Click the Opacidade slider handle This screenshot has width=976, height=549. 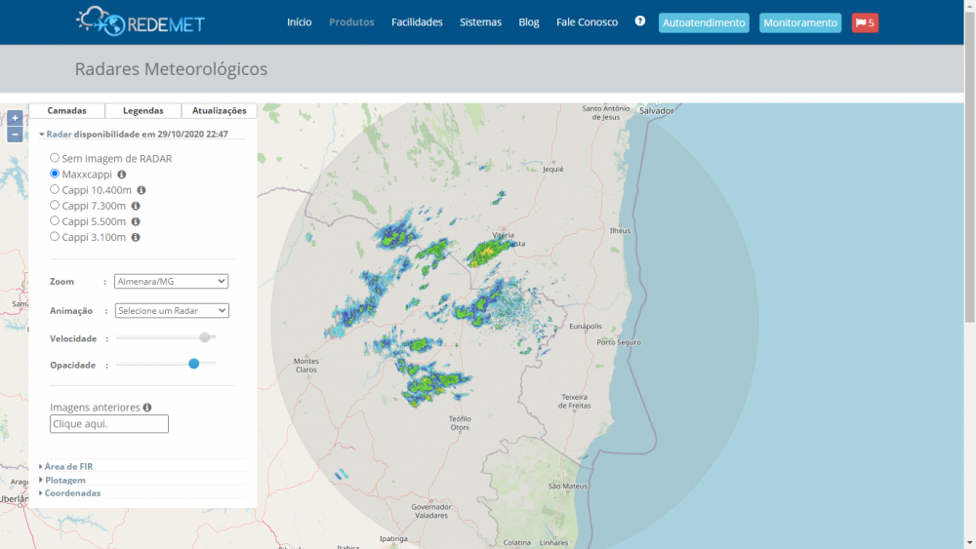tap(194, 363)
